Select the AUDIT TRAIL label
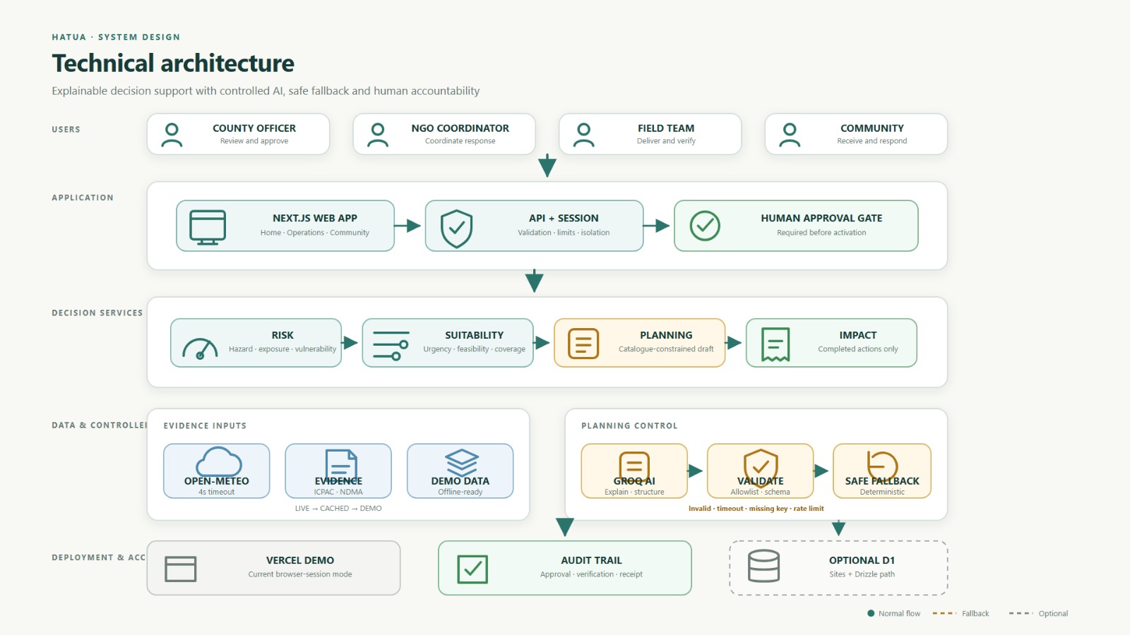Screen dimensions: 1130x635 (x=592, y=560)
